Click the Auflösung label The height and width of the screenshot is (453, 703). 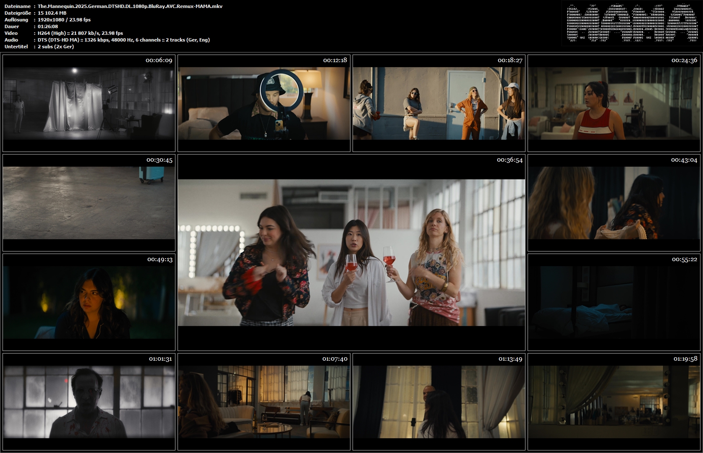(x=16, y=20)
